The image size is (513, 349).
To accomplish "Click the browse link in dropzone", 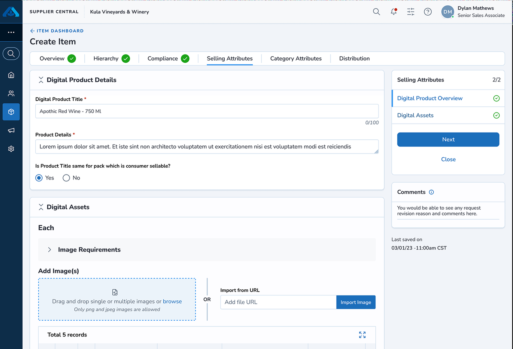I will tap(172, 302).
